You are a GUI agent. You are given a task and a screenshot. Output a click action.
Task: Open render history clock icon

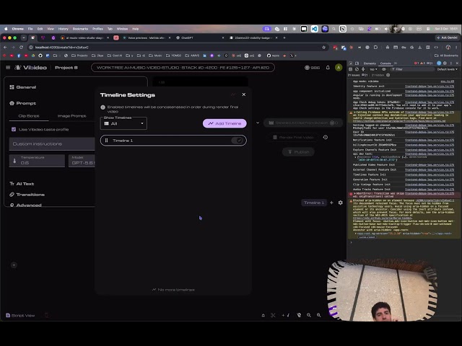pyautogui.click(x=326, y=137)
